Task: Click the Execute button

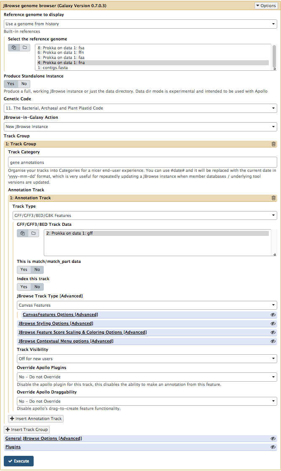Action: pyautogui.click(x=19, y=461)
